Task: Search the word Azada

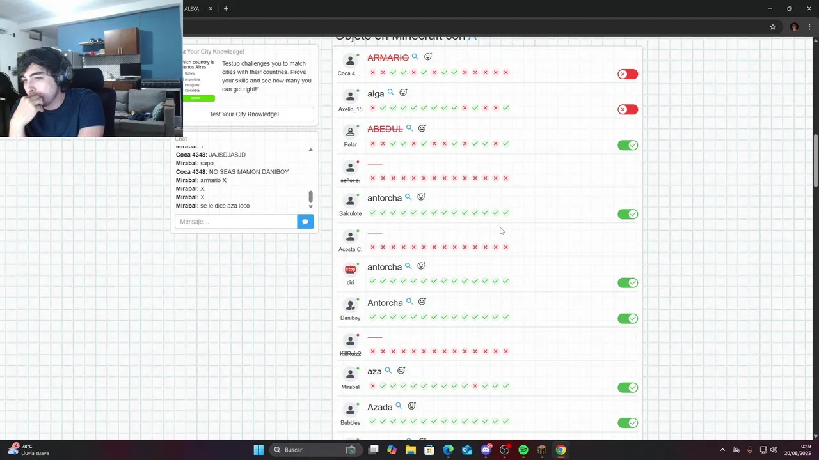Action: click(x=399, y=406)
